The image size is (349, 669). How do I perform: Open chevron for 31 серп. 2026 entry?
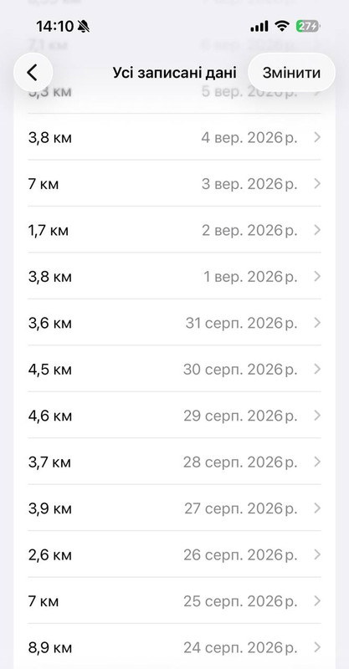317,323
